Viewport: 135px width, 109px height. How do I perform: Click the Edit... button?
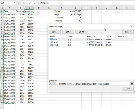[x=68, y=32]
